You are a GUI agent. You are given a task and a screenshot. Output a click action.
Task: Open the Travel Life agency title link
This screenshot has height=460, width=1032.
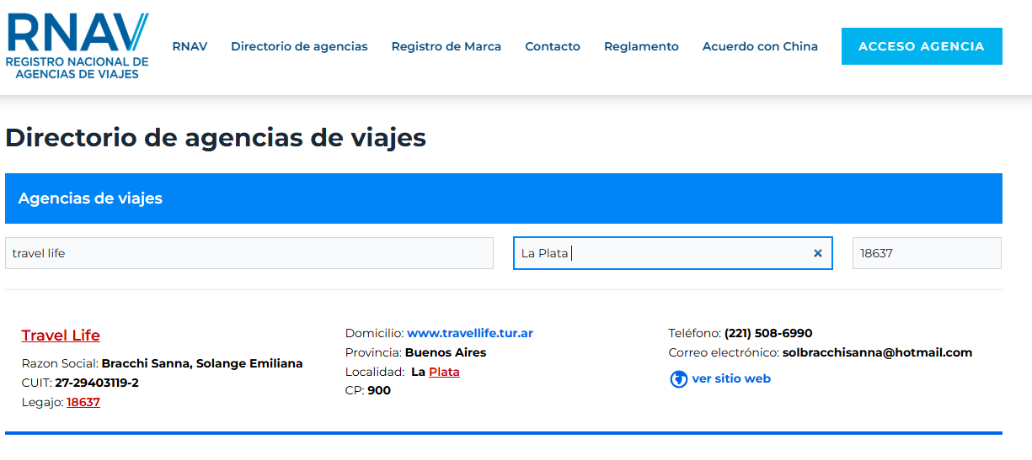click(x=61, y=336)
